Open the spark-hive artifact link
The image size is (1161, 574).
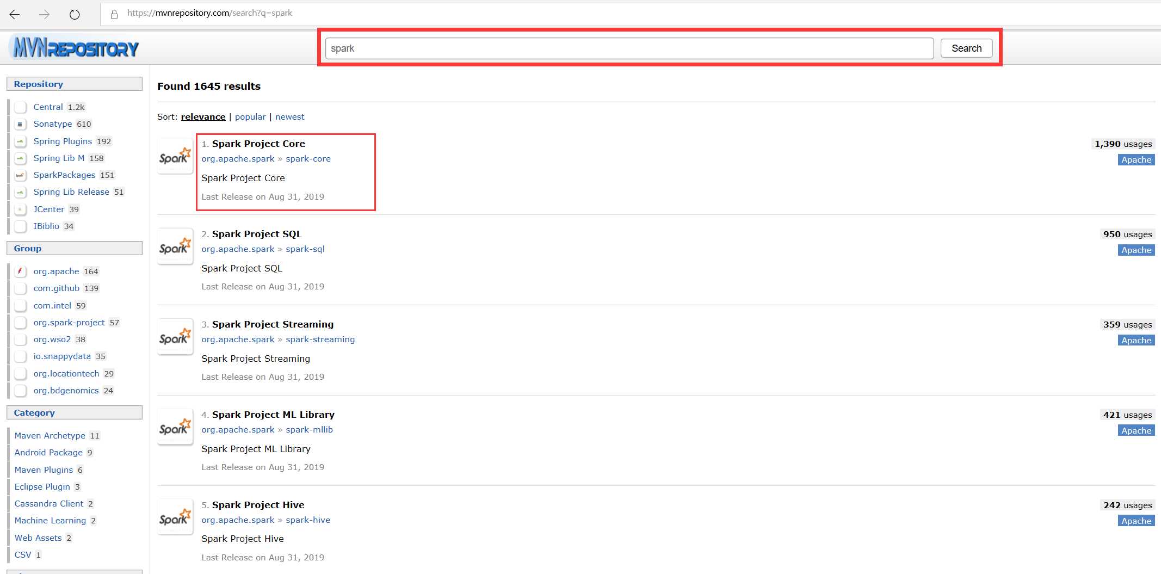[308, 520]
